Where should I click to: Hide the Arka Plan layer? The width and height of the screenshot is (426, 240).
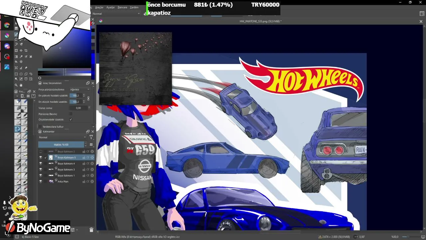coord(41,181)
